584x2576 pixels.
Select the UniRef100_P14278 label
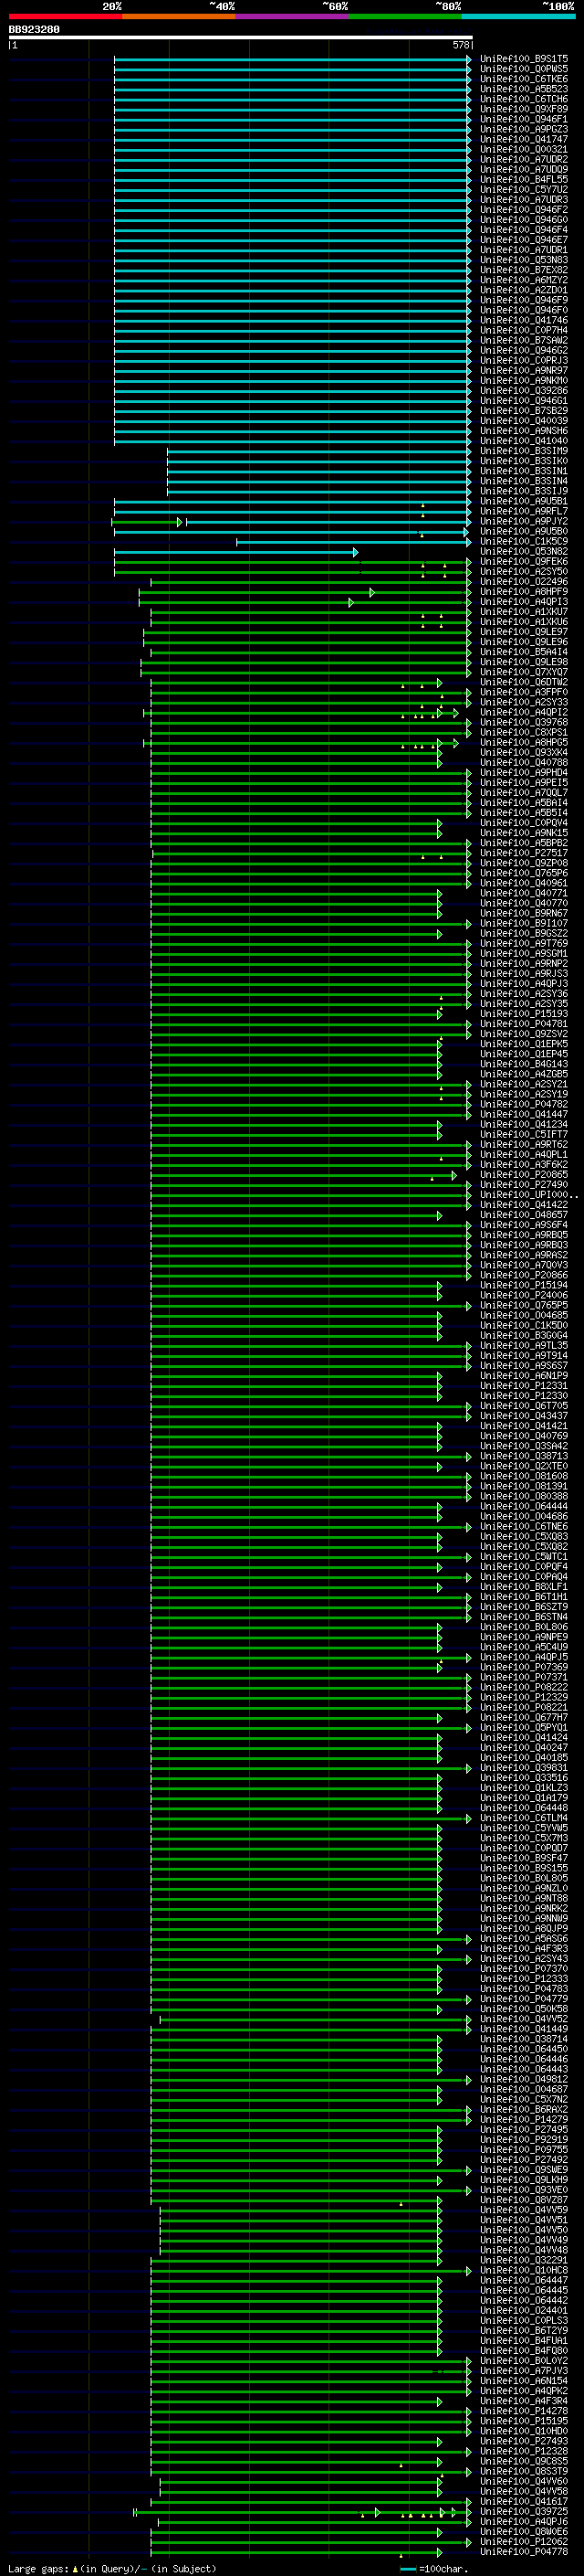pos(524,2411)
